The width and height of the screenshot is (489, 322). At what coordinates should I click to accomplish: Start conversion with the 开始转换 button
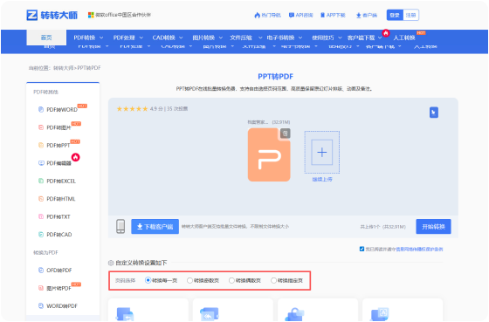pos(433,227)
